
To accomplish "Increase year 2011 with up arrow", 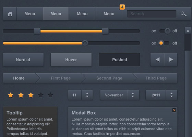I will coord(171,94).
